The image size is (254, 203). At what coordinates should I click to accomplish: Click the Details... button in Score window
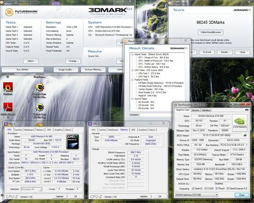[225, 52]
